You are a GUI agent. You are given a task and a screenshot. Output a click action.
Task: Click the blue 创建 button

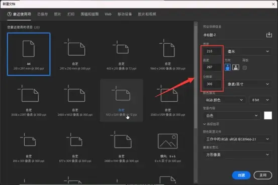pos(241,175)
